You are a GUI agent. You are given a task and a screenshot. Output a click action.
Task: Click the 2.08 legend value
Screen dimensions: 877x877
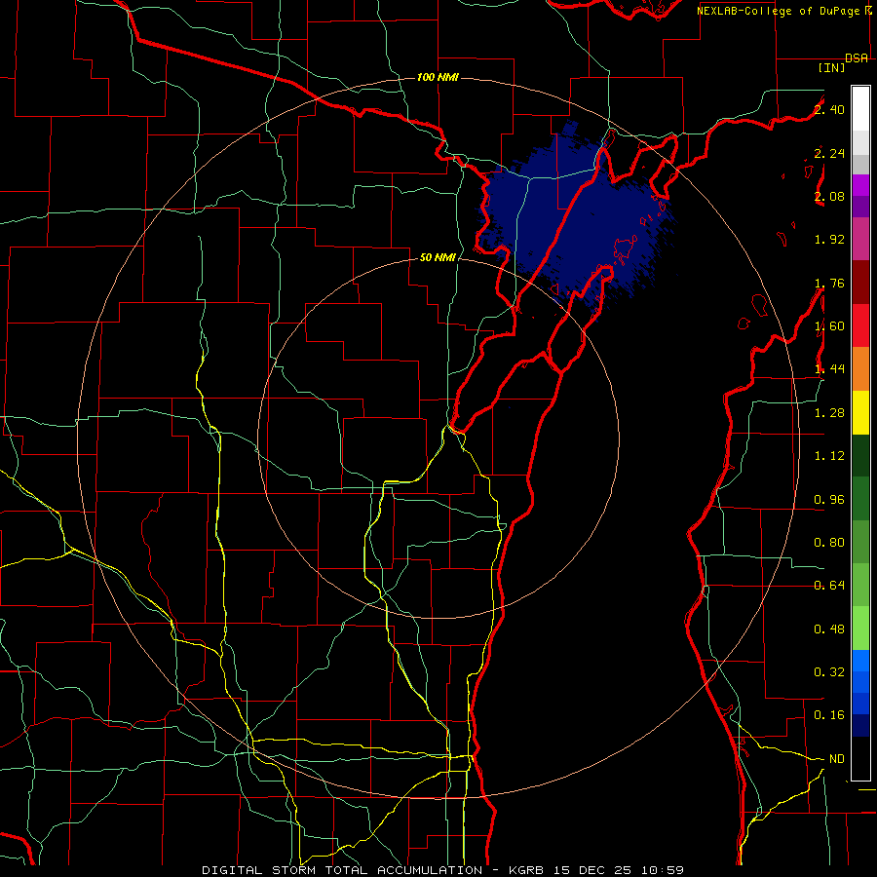point(829,196)
